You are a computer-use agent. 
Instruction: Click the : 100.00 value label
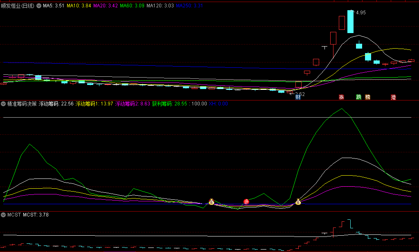tap(198, 104)
